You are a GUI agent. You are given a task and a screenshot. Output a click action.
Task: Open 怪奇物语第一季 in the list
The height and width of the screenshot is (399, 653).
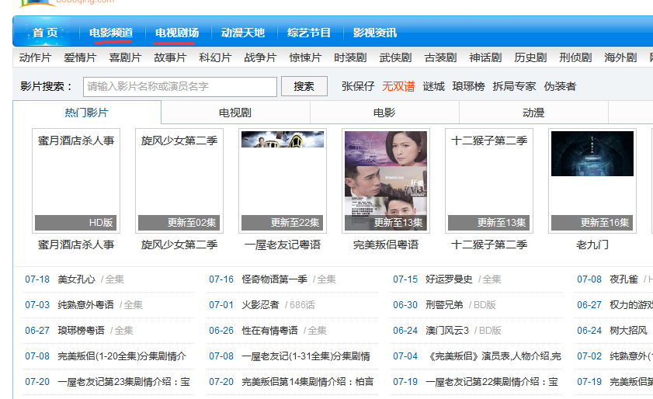274,279
